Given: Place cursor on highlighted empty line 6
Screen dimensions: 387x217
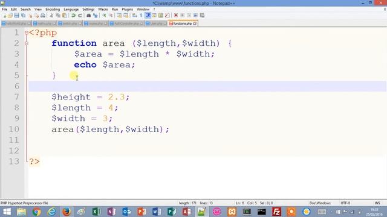Looking at the screenshot, I should coord(207,86).
